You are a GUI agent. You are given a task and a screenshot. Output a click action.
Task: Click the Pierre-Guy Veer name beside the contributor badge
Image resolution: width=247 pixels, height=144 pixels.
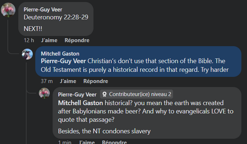pos(77,95)
